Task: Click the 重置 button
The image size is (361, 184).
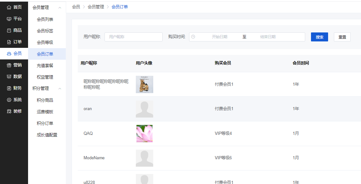Action: pos(342,37)
